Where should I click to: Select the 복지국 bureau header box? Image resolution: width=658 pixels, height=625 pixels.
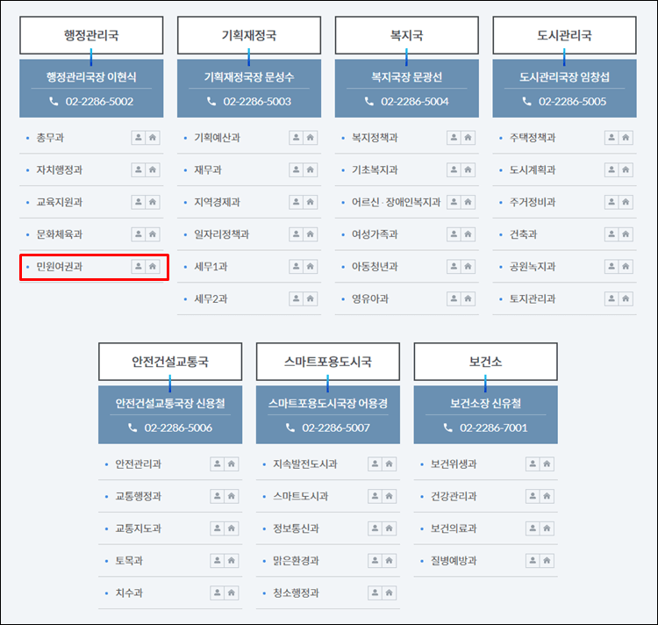click(407, 35)
